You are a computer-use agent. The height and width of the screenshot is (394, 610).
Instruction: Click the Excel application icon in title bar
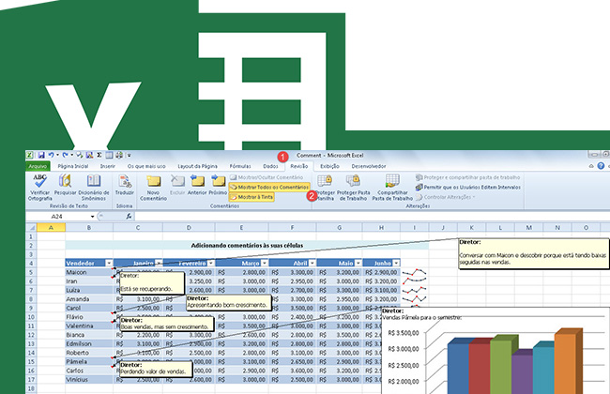[x=30, y=155]
